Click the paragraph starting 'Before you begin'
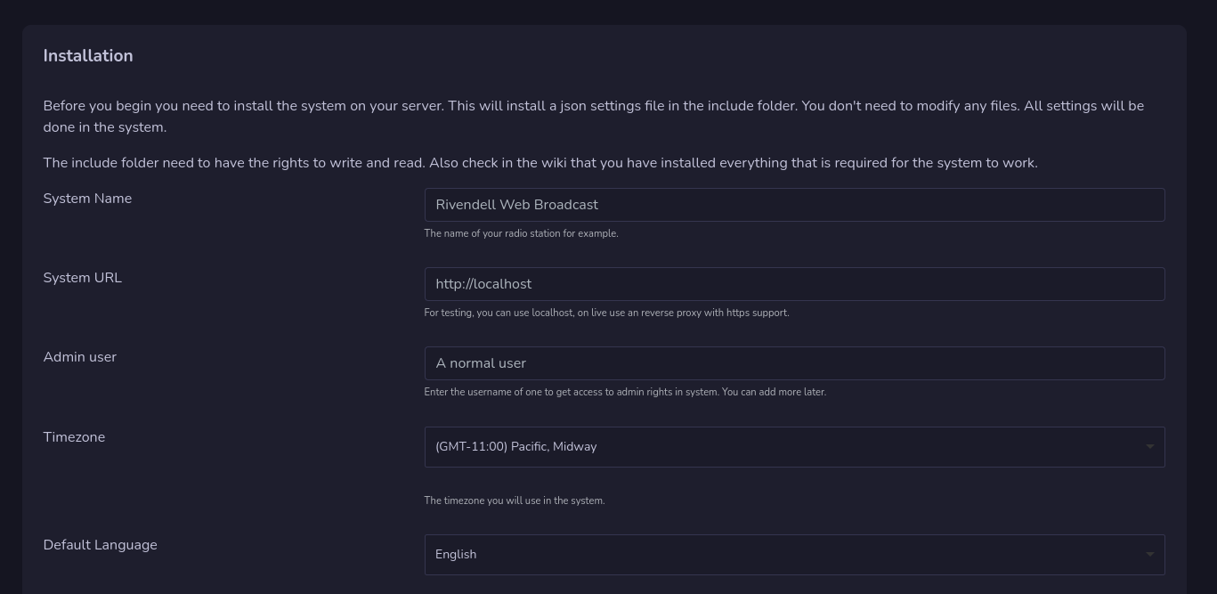Screen dimensions: 1217x594 click(594, 117)
